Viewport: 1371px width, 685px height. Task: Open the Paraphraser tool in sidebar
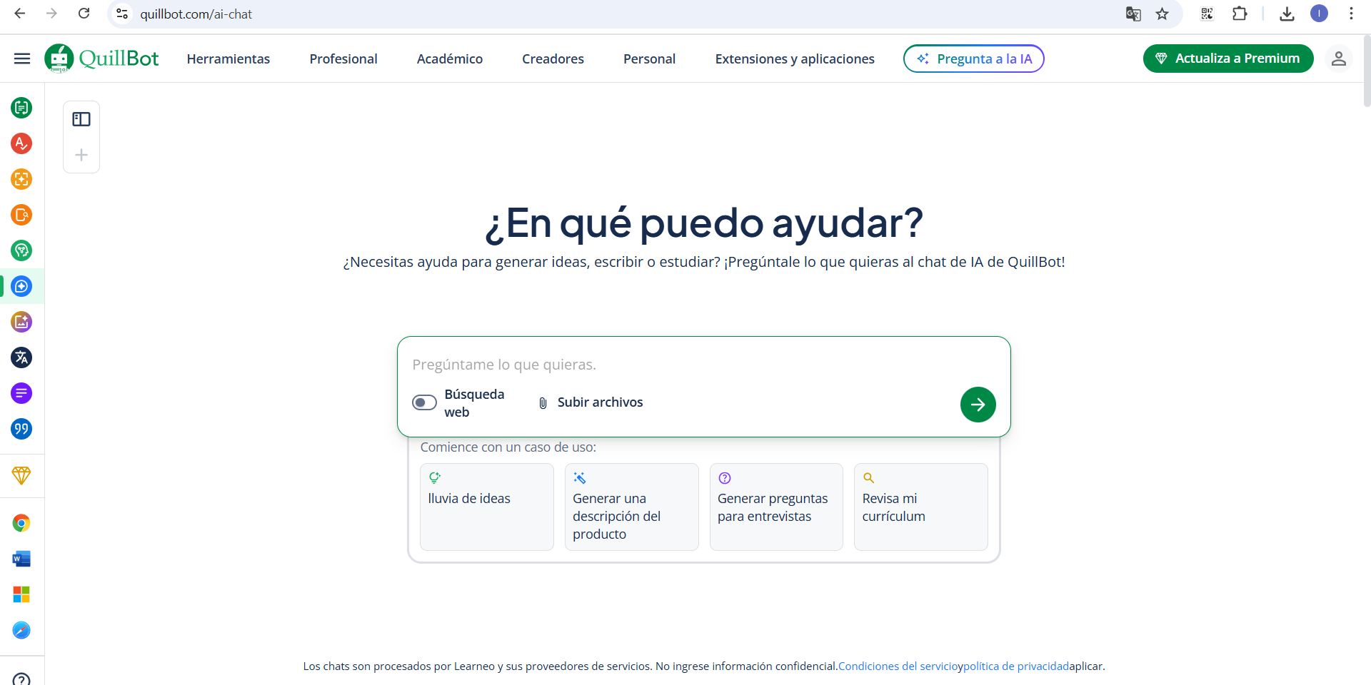pos(21,108)
